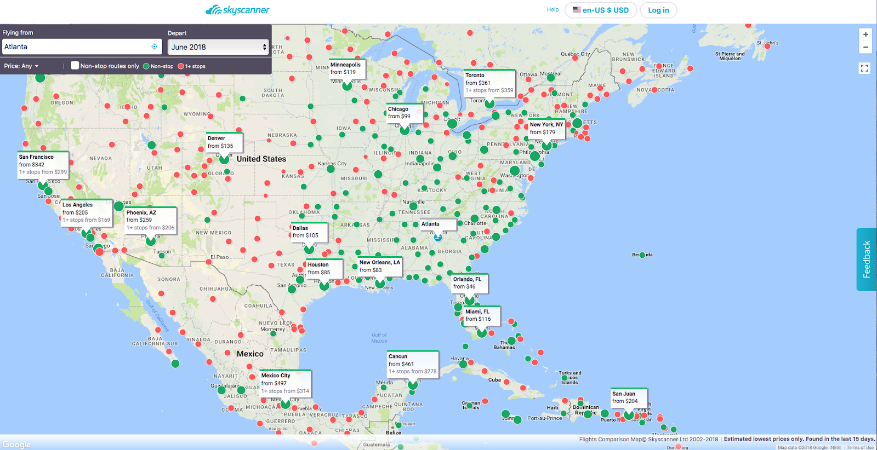Click the green pin under the Minneapolis card
The width and height of the screenshot is (877, 450).
coord(347,85)
